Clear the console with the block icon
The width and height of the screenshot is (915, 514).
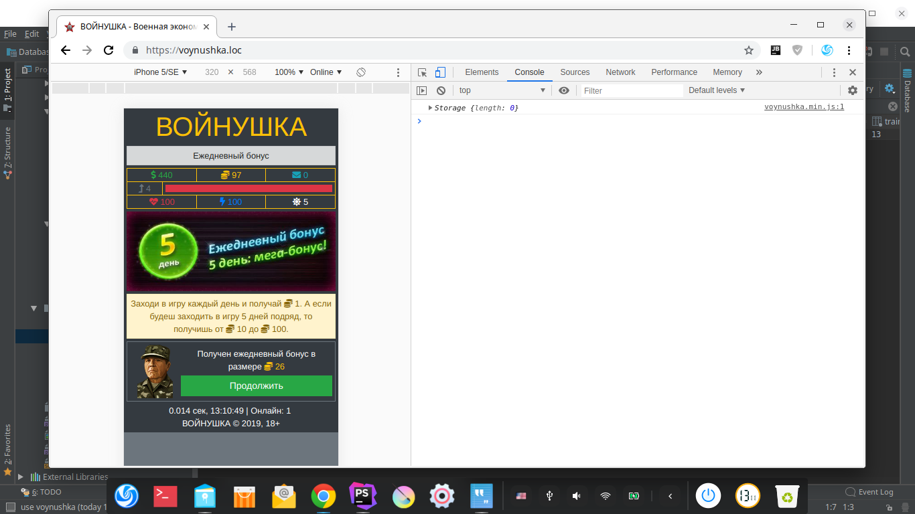(x=441, y=90)
